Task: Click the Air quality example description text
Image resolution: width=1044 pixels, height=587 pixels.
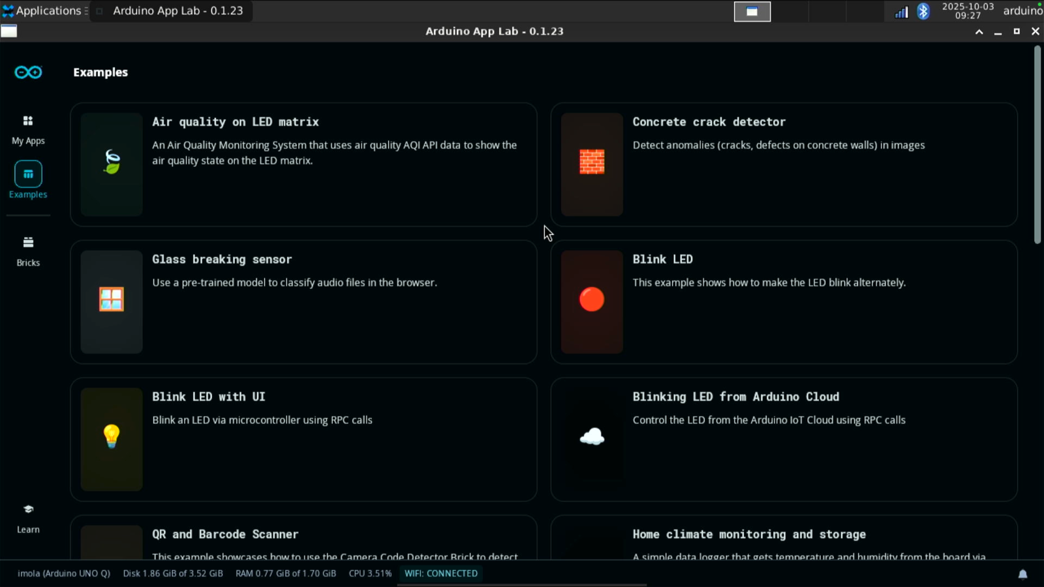Action: (x=335, y=153)
